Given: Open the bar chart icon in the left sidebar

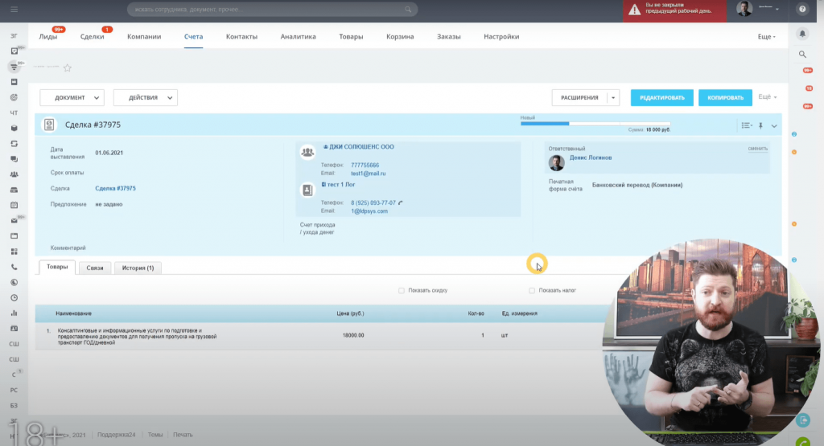Looking at the screenshot, I should [14, 313].
